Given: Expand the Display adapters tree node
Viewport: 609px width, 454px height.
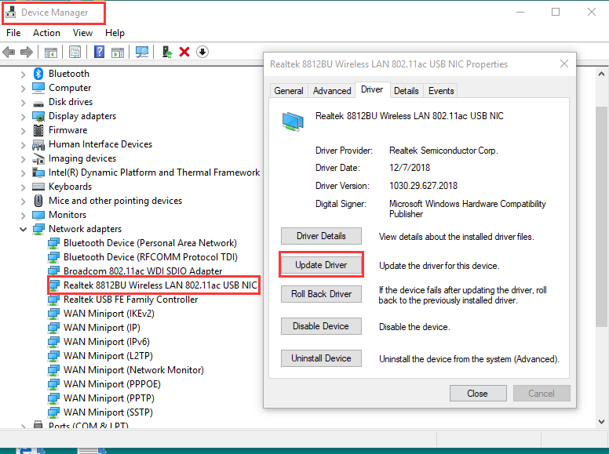Looking at the screenshot, I should coord(23,116).
